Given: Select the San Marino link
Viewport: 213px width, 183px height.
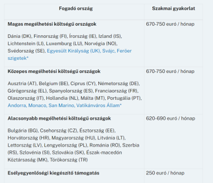Looking at the screenshot, I should pos(61,105).
